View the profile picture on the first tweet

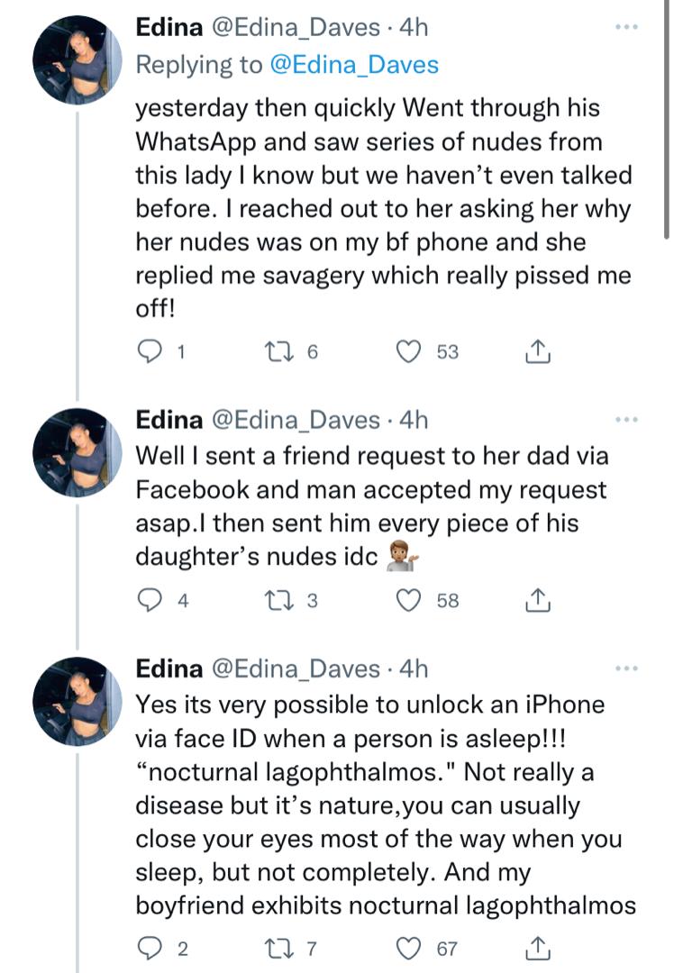tap(77, 59)
